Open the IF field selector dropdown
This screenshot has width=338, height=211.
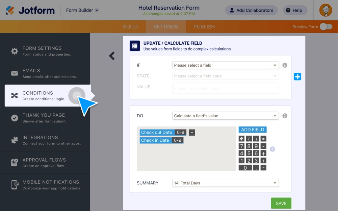226,65
